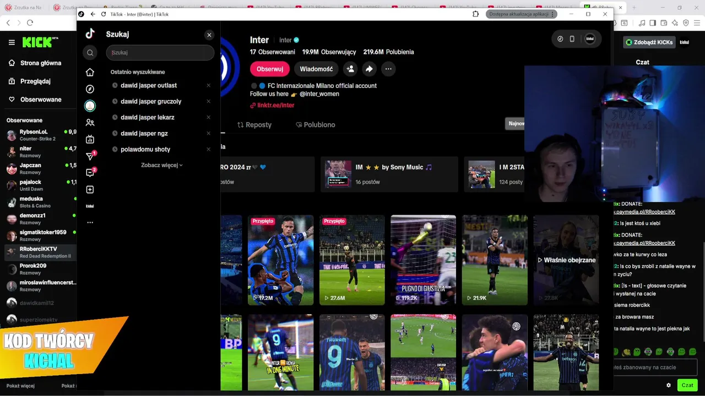
Task: Open the browser hamburger menu top right
Action: tap(696, 23)
